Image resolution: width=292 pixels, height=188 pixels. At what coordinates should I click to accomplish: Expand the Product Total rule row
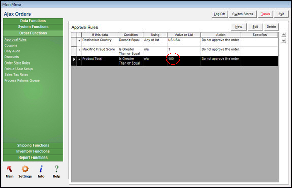pyautogui.click(x=79, y=59)
